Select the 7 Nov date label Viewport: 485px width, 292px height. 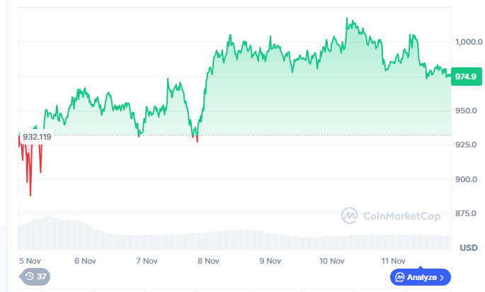point(146,260)
